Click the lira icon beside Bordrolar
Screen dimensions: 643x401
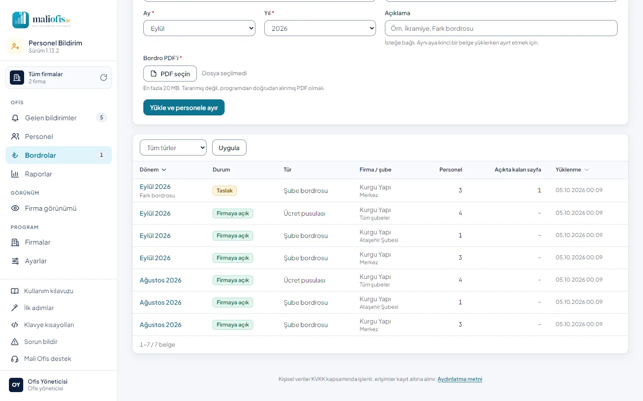(15, 155)
